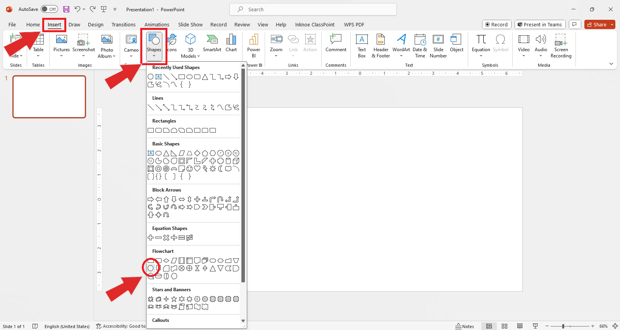Insert a Comment
This screenshot has height=330, width=620.
coord(336,43)
